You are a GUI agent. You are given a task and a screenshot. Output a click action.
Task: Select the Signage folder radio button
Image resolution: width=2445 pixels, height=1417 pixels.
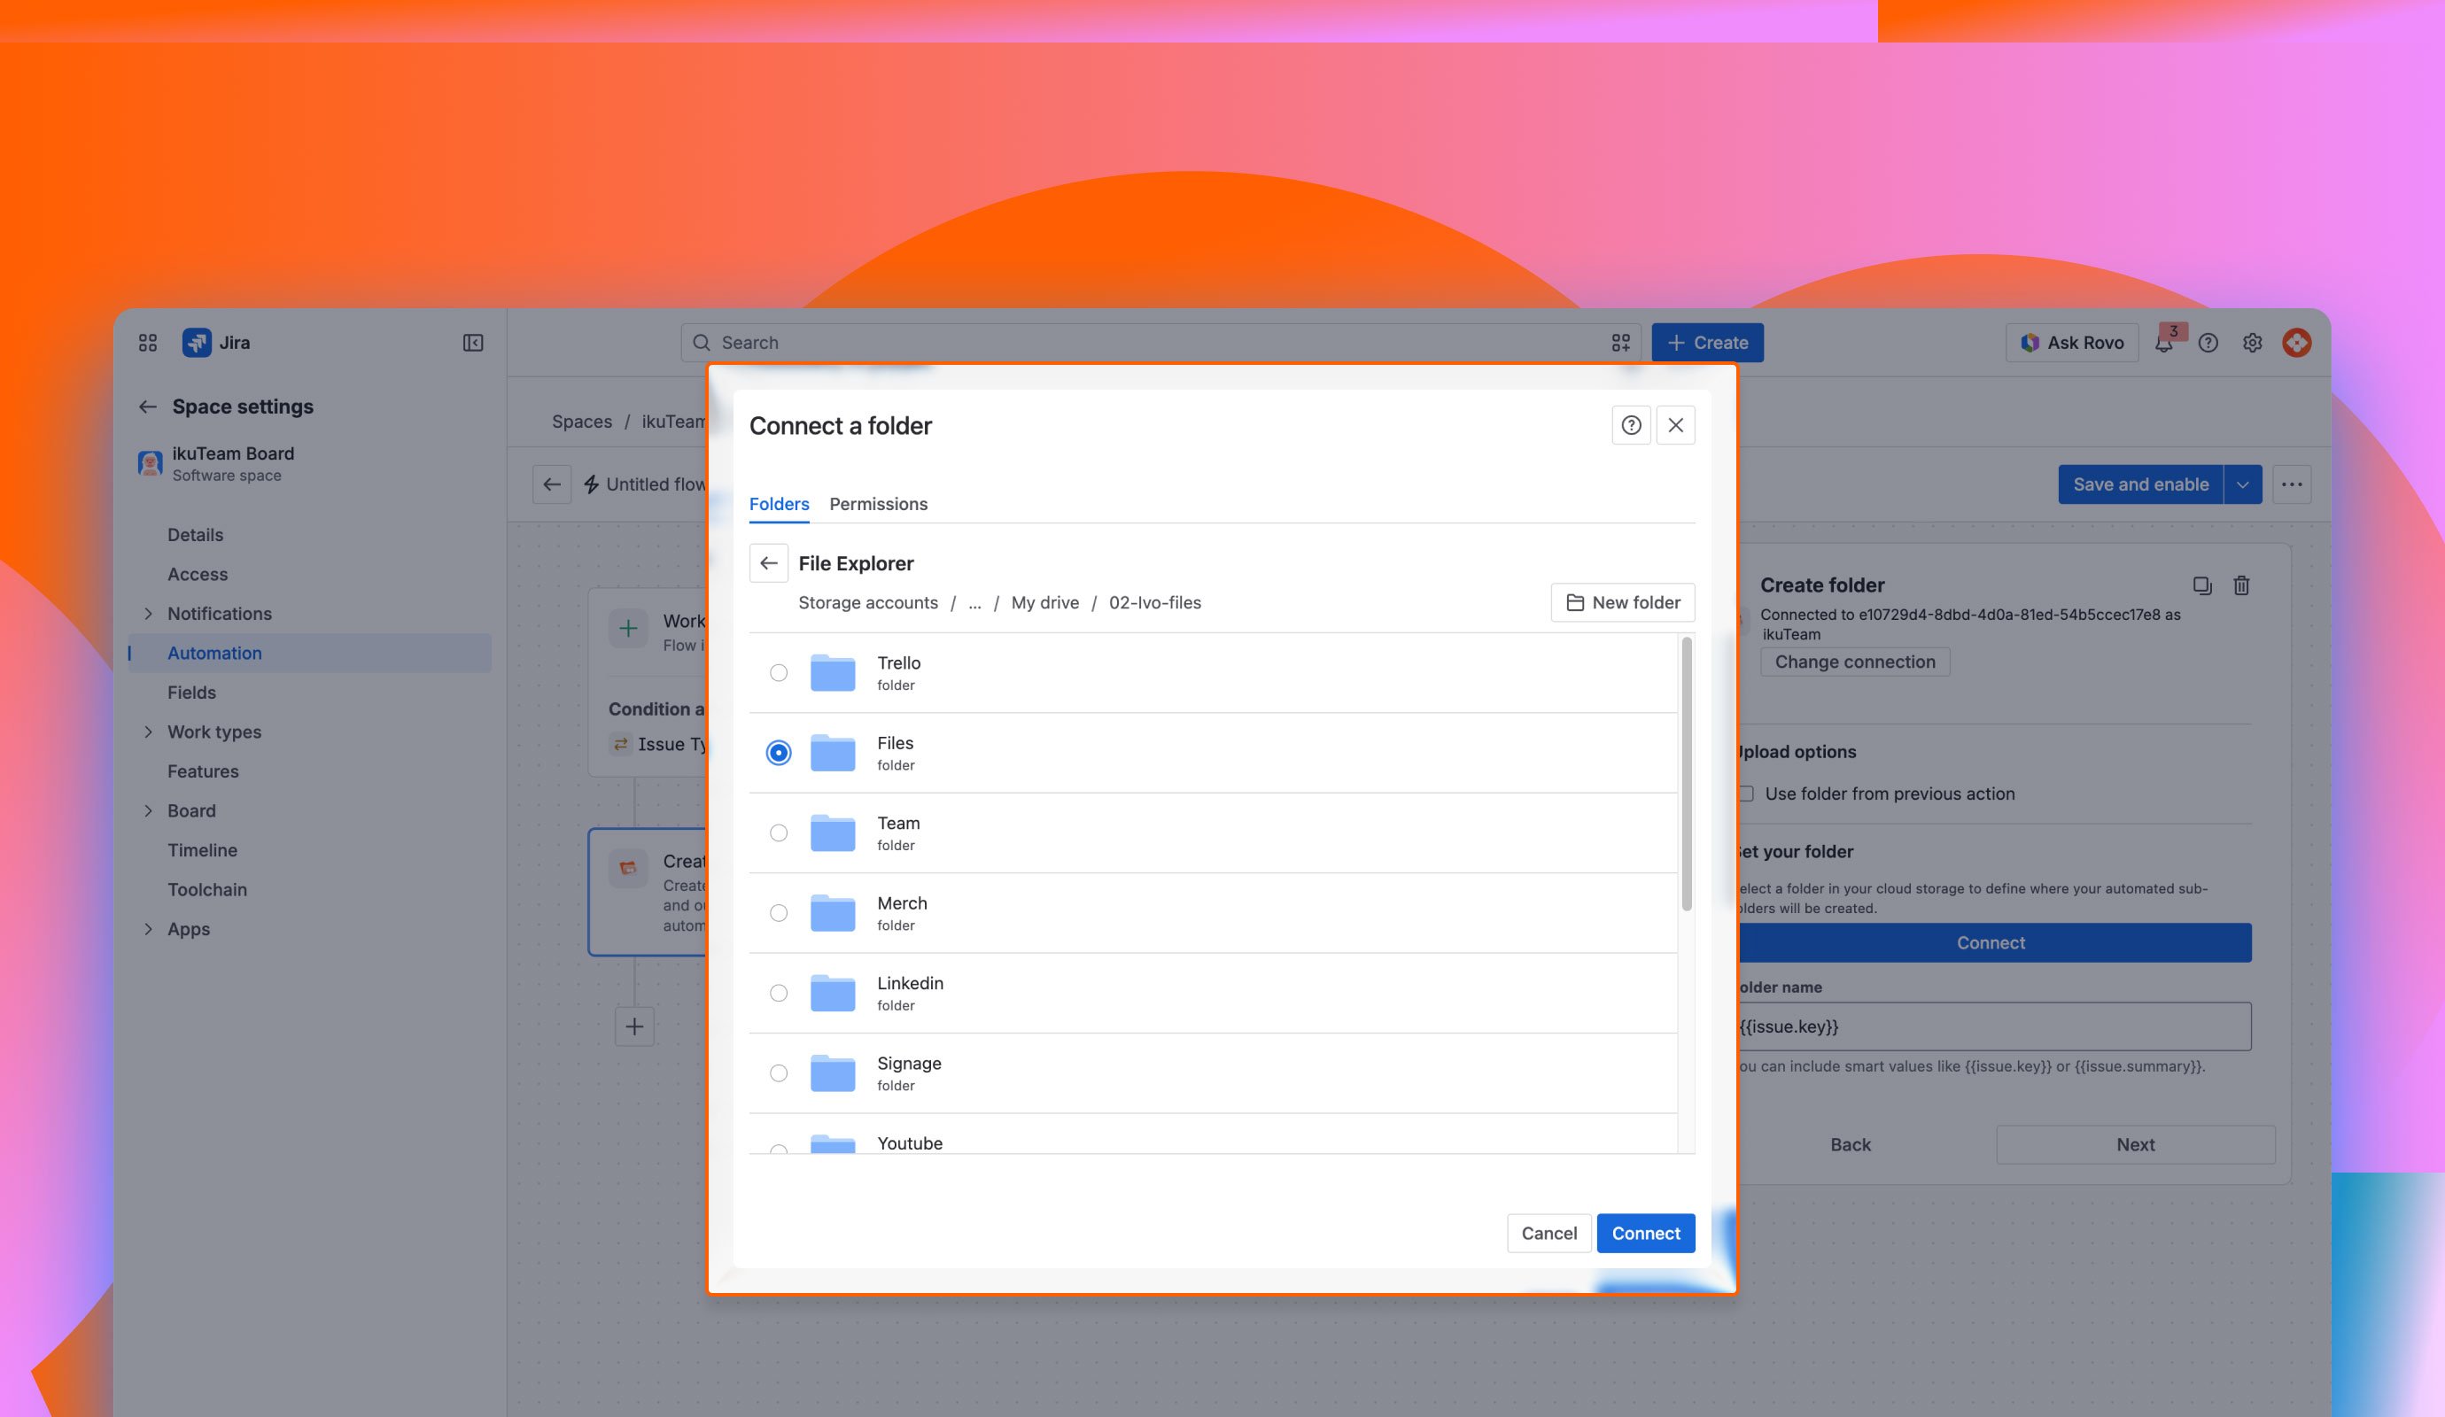778,1072
